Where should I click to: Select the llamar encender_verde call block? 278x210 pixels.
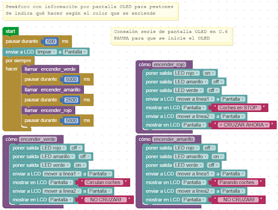tap(50, 69)
